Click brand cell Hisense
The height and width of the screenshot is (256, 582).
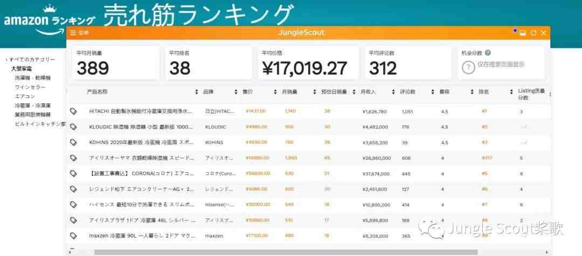[220, 204]
